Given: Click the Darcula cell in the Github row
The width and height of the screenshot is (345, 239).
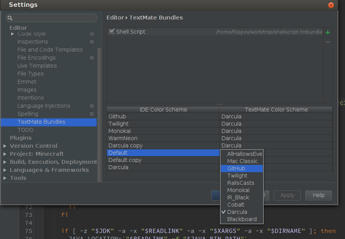Looking at the screenshot, I should (276, 116).
